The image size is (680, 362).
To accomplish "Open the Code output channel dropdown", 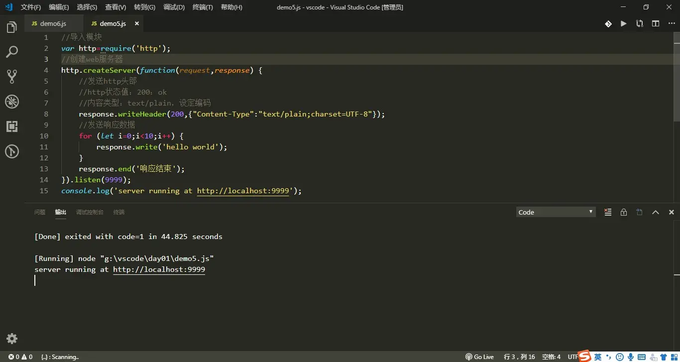I will [x=556, y=212].
